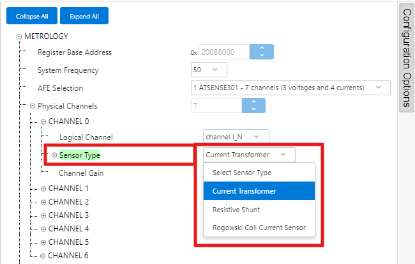Expand the CHANNEL 6 node
The width and height of the screenshot is (415, 264).
[43, 256]
